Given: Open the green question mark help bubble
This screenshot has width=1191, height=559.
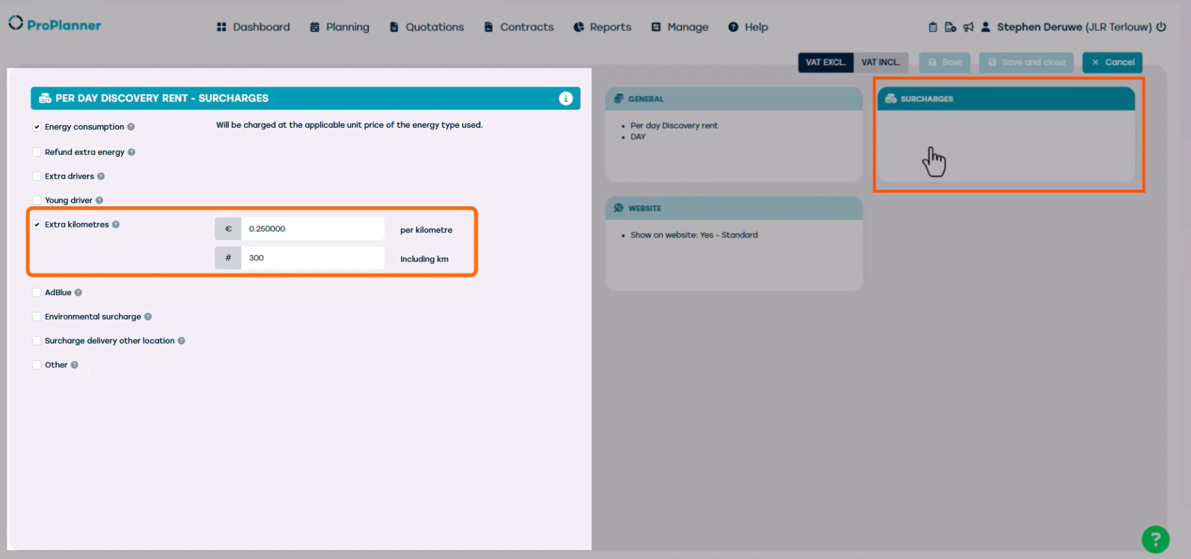Looking at the screenshot, I should coord(1155,539).
